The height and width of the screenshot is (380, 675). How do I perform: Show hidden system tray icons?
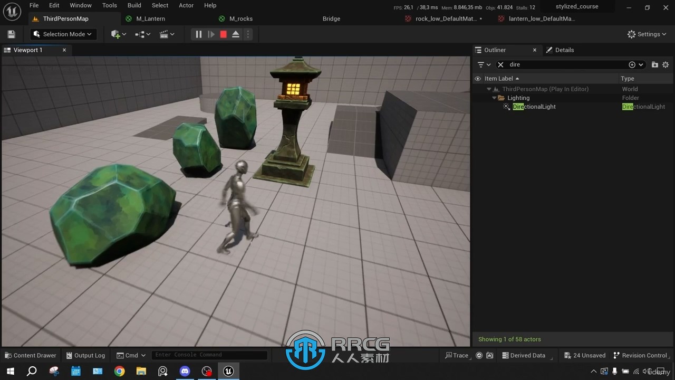click(x=593, y=372)
